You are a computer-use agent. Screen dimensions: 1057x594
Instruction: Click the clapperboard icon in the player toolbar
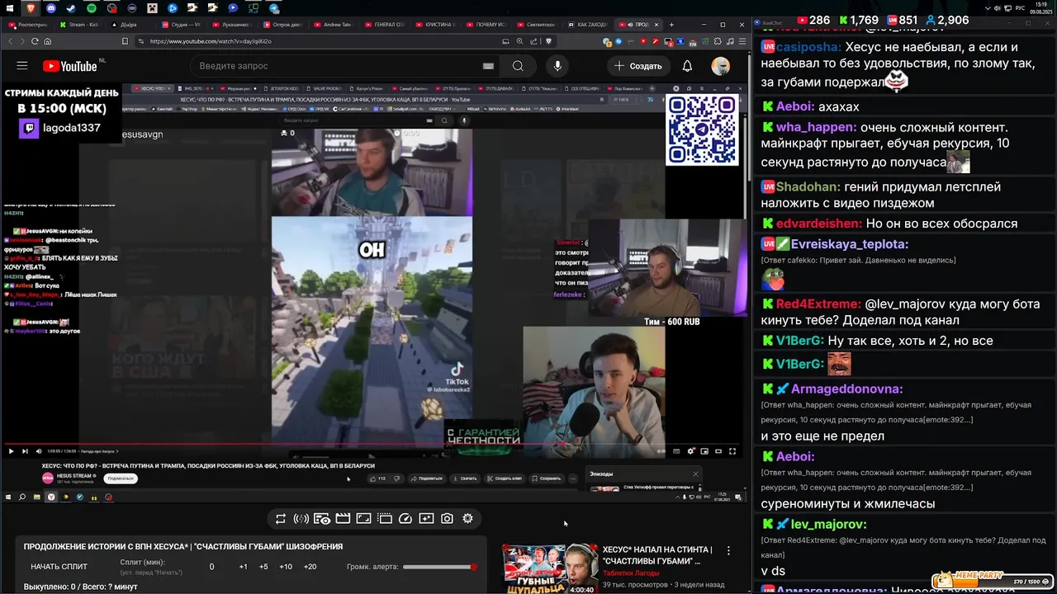coord(343,519)
